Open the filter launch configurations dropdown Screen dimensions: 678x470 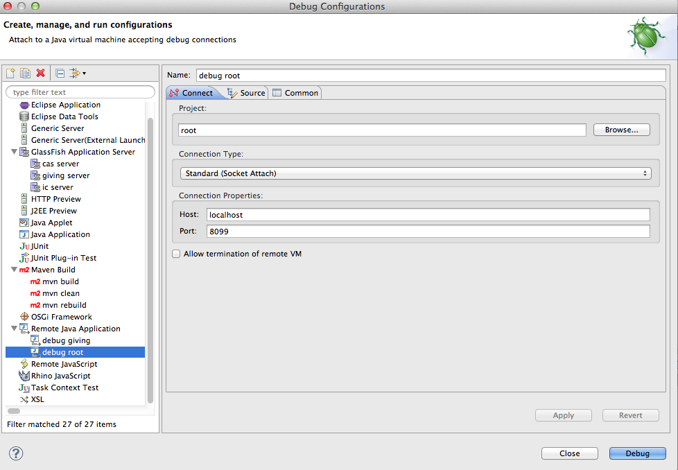point(78,73)
